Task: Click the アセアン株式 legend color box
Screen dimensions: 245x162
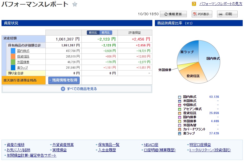Action: (x=180, y=109)
